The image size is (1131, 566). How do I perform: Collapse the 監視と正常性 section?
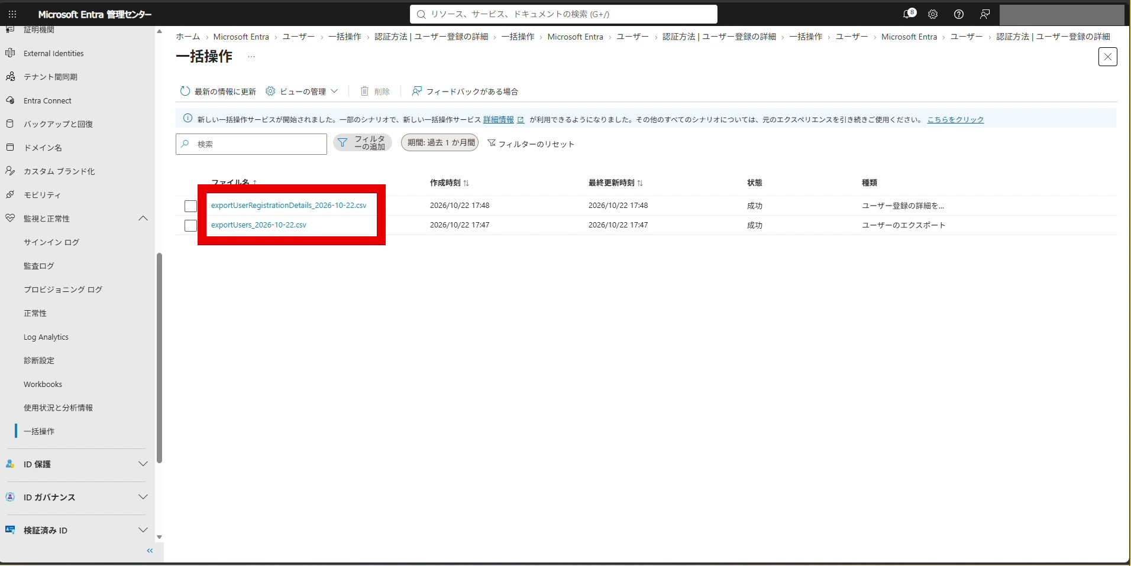143,219
